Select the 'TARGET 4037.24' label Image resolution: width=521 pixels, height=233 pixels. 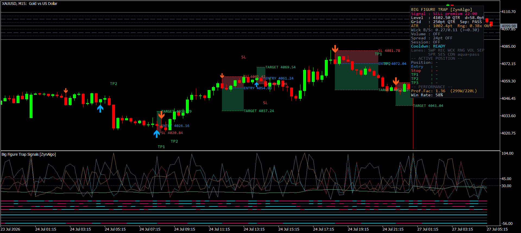pyautogui.click(x=259, y=111)
